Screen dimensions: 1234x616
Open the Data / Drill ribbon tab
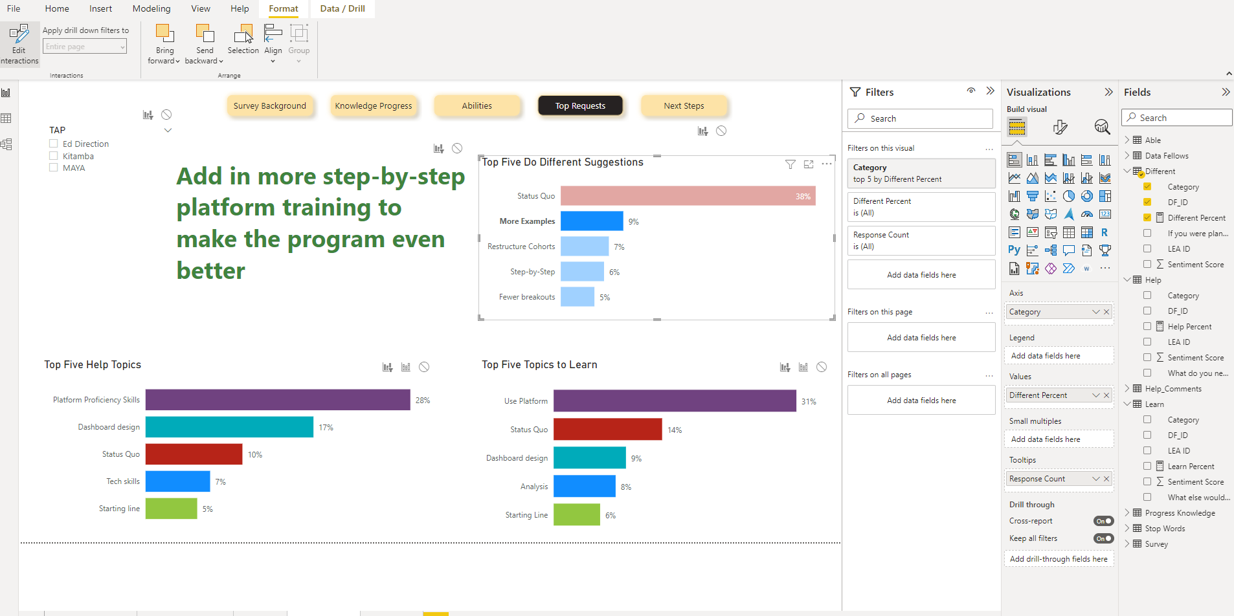tap(342, 8)
